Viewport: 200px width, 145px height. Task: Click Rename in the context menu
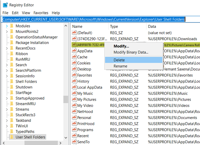[x=121, y=66]
